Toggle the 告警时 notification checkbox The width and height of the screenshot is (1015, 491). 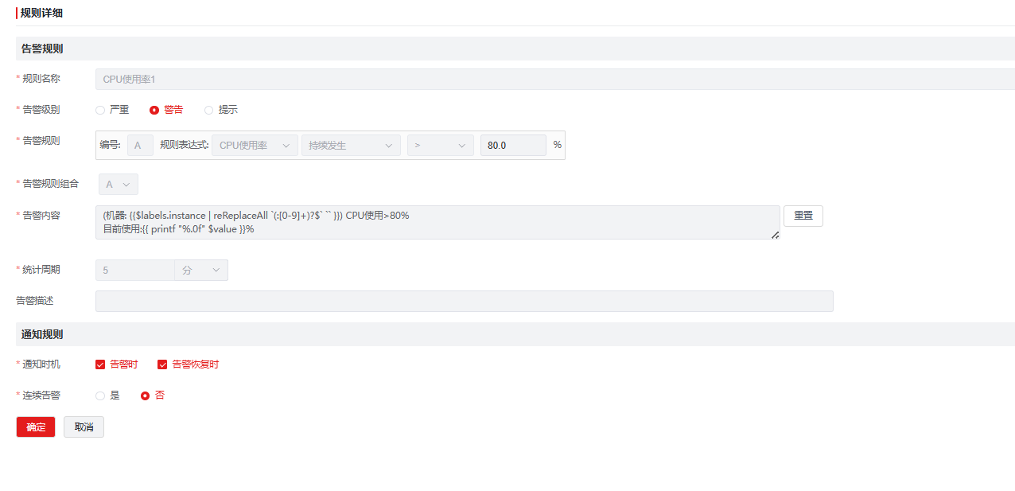(100, 364)
